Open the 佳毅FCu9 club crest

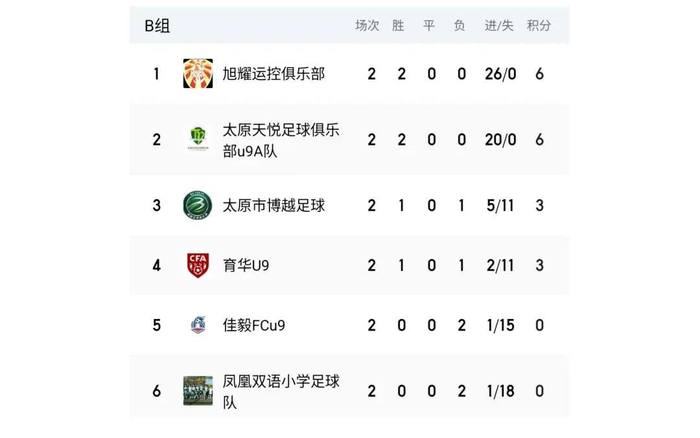pyautogui.click(x=198, y=325)
